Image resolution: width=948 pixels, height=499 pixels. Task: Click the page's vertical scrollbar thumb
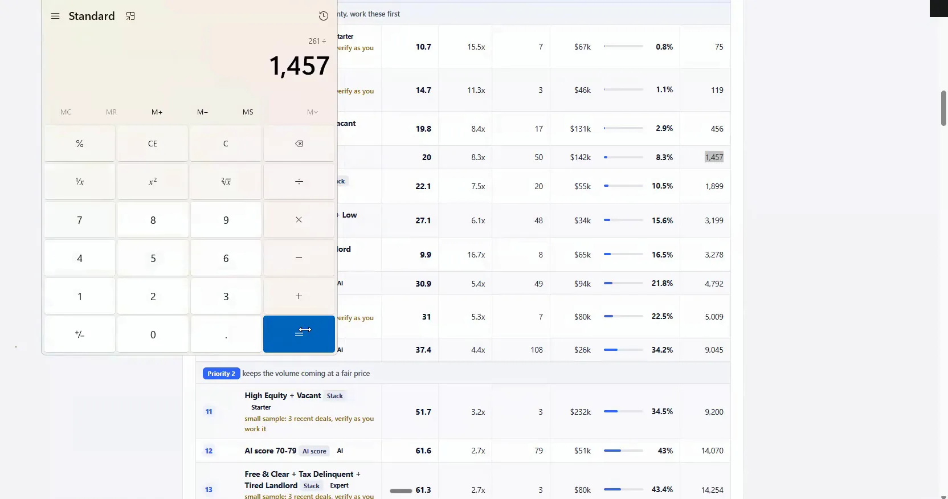(x=943, y=108)
